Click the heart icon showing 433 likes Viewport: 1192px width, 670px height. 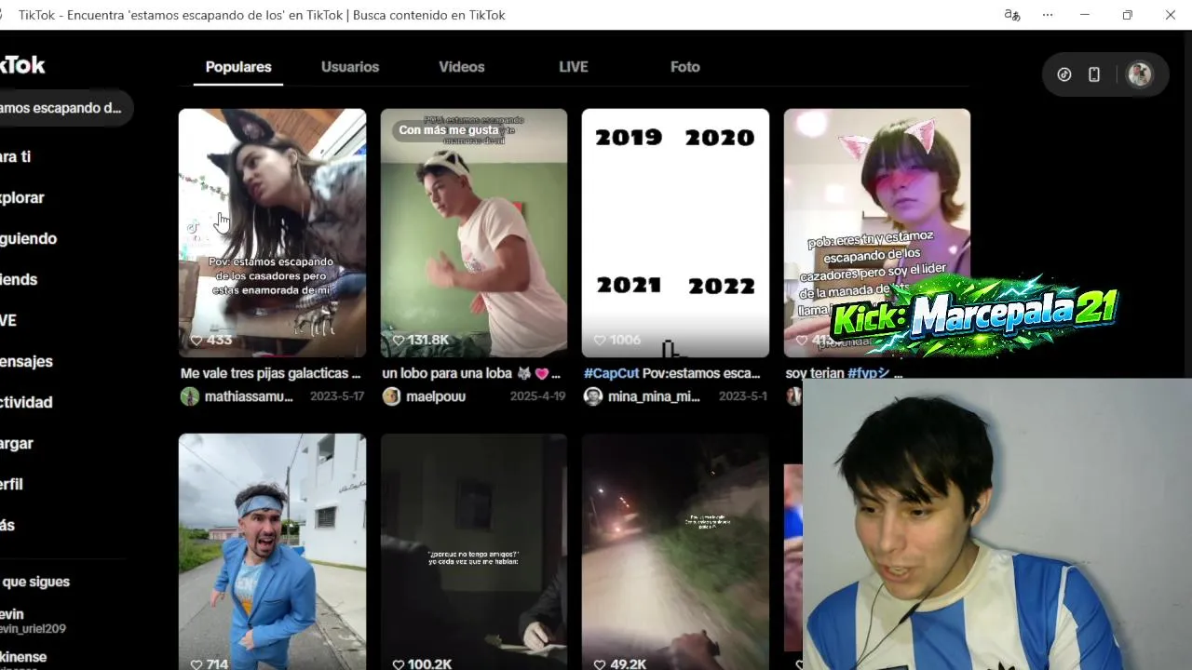point(196,341)
